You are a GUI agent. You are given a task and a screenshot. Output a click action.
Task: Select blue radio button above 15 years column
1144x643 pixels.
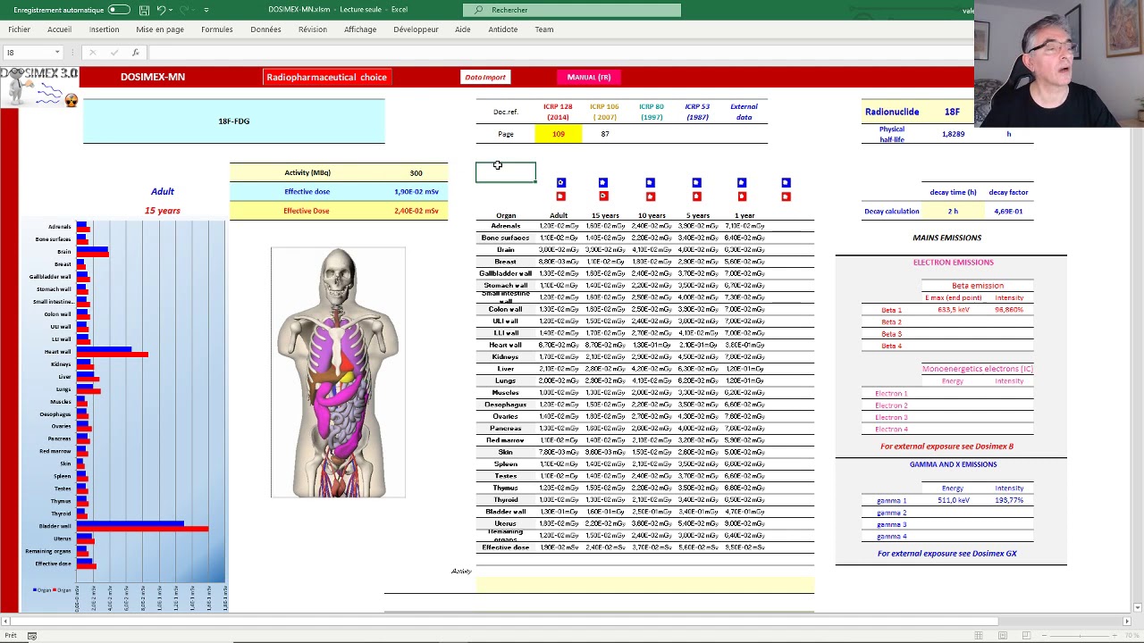[603, 183]
